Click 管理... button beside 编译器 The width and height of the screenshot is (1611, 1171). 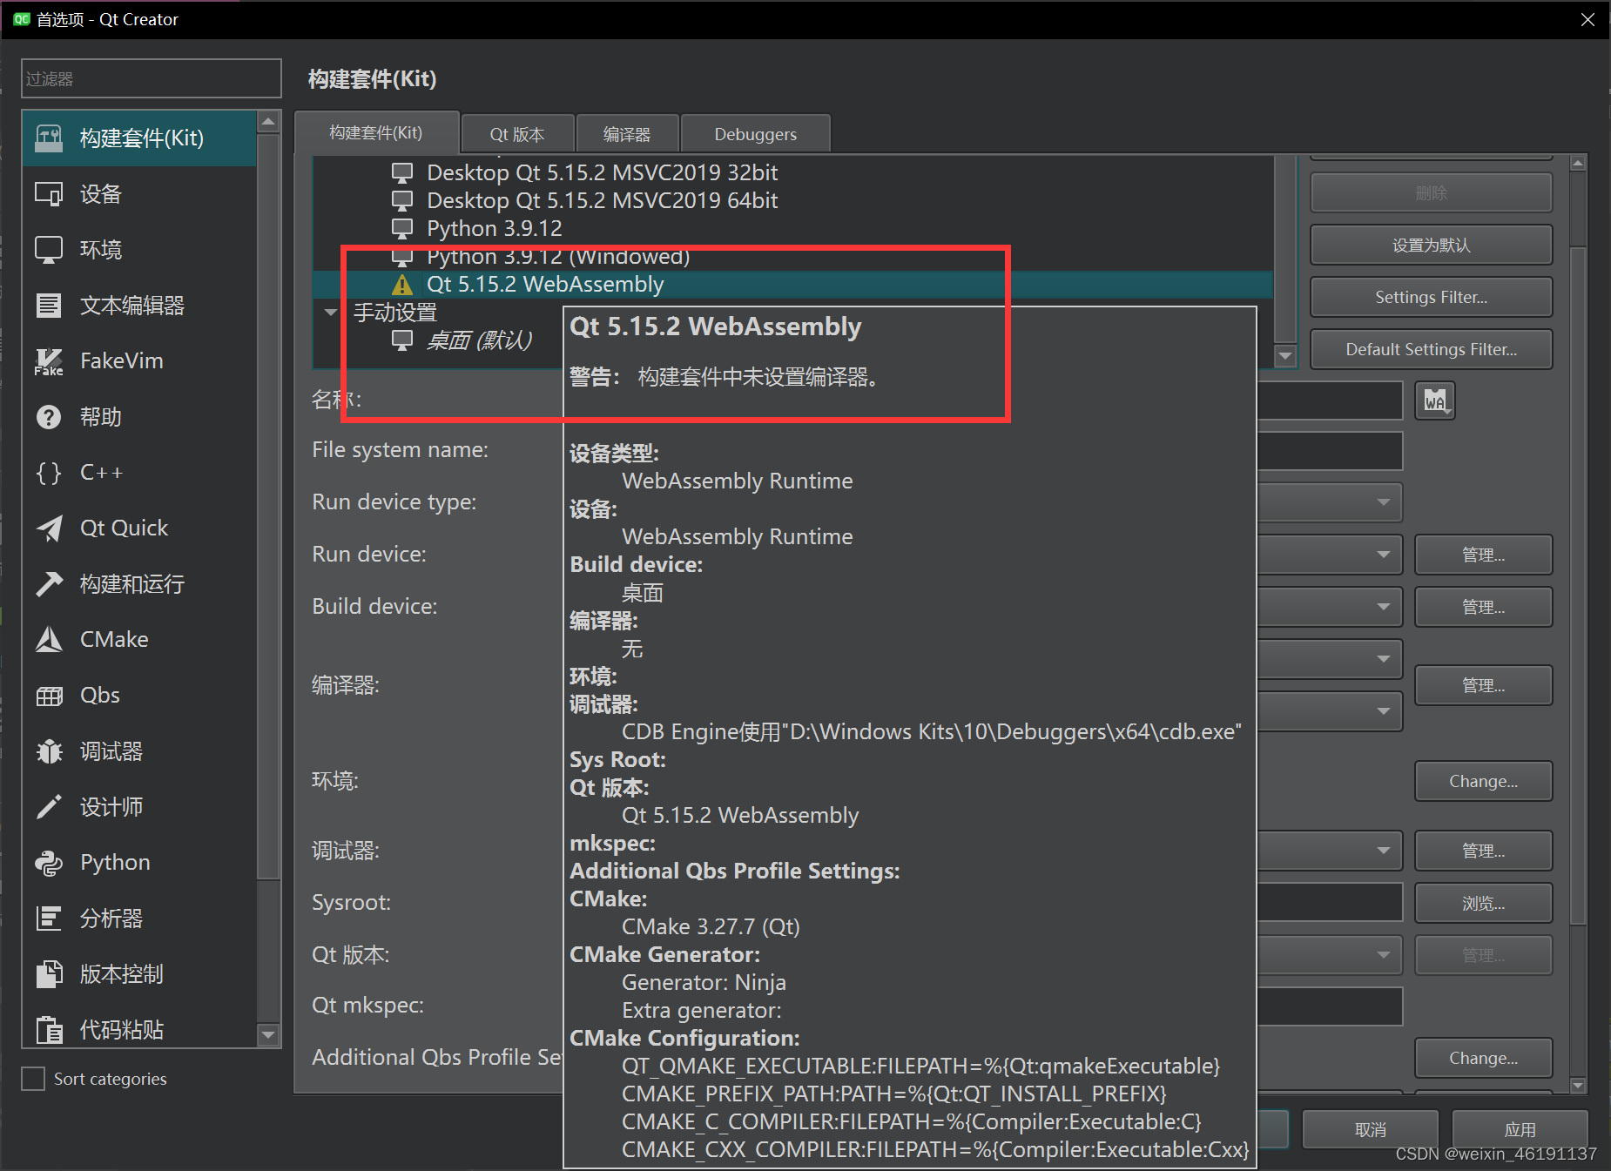pyautogui.click(x=1483, y=686)
